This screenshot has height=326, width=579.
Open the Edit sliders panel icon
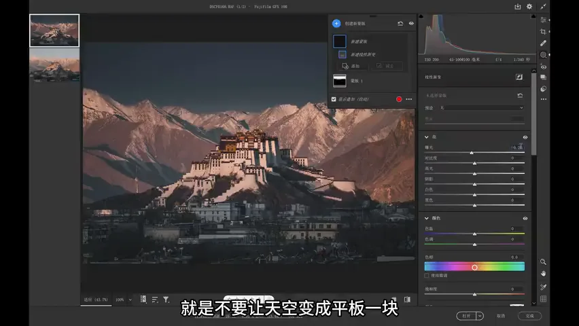pyautogui.click(x=543, y=20)
